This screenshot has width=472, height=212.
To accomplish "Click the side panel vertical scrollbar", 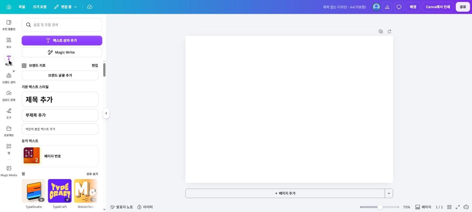I will pyautogui.click(x=104, y=70).
